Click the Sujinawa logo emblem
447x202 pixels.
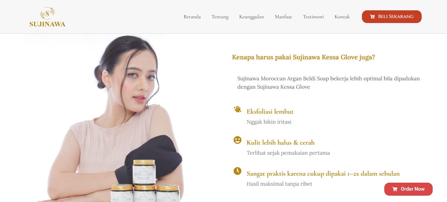pos(47,13)
